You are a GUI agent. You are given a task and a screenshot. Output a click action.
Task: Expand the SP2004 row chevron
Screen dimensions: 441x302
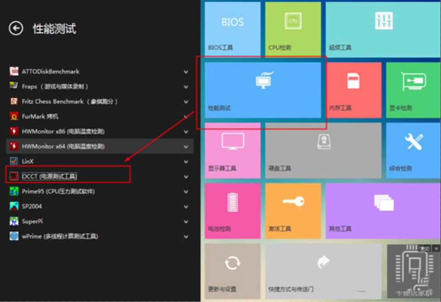point(186,206)
